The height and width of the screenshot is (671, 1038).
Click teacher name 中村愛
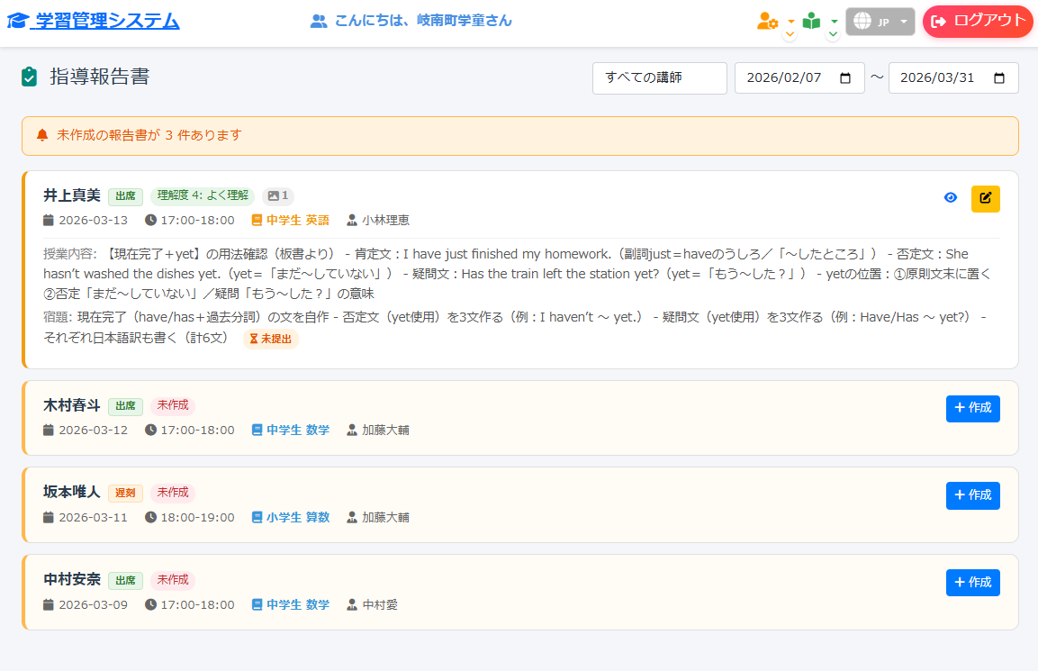[380, 604]
